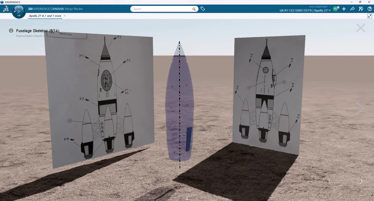
Task: Minimize the 3DEXPERIENCE window
Action: point(351,2)
